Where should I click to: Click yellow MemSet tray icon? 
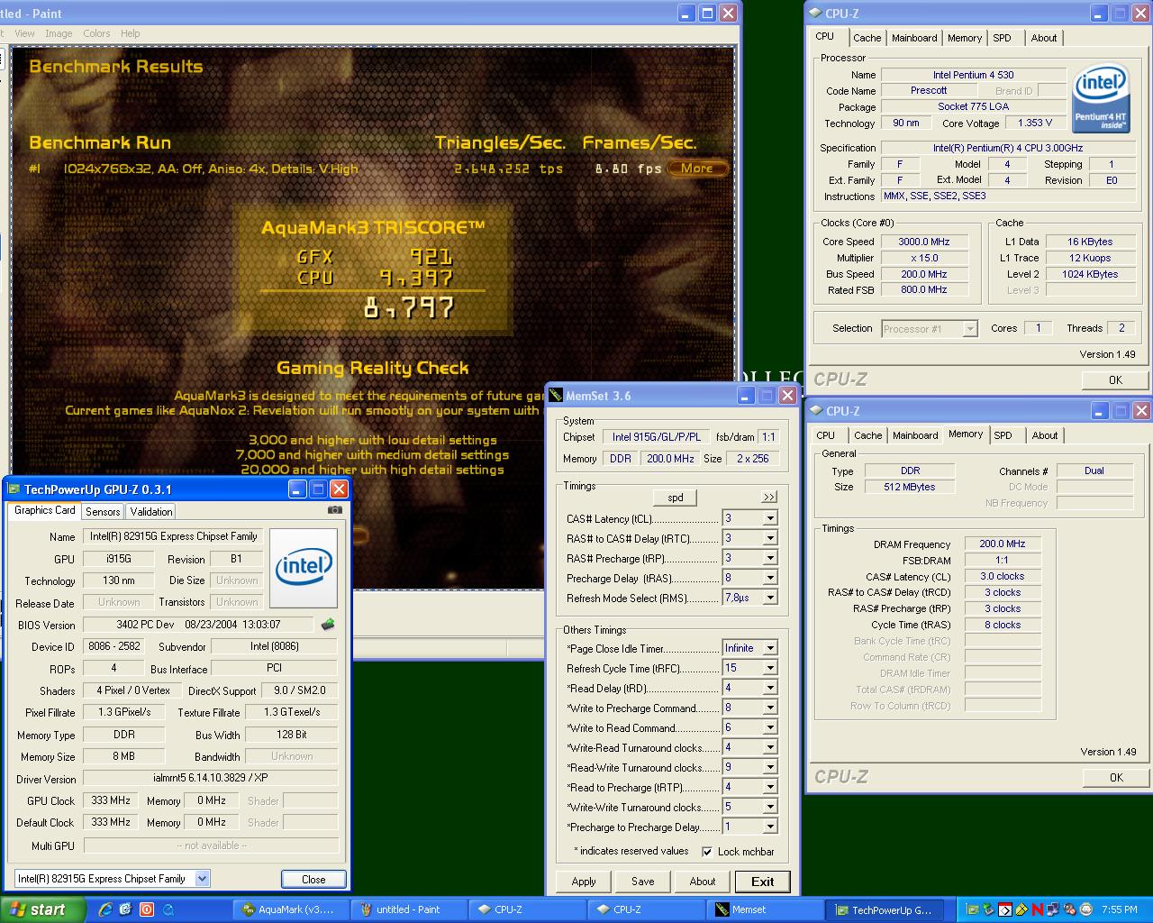[x=1021, y=909]
